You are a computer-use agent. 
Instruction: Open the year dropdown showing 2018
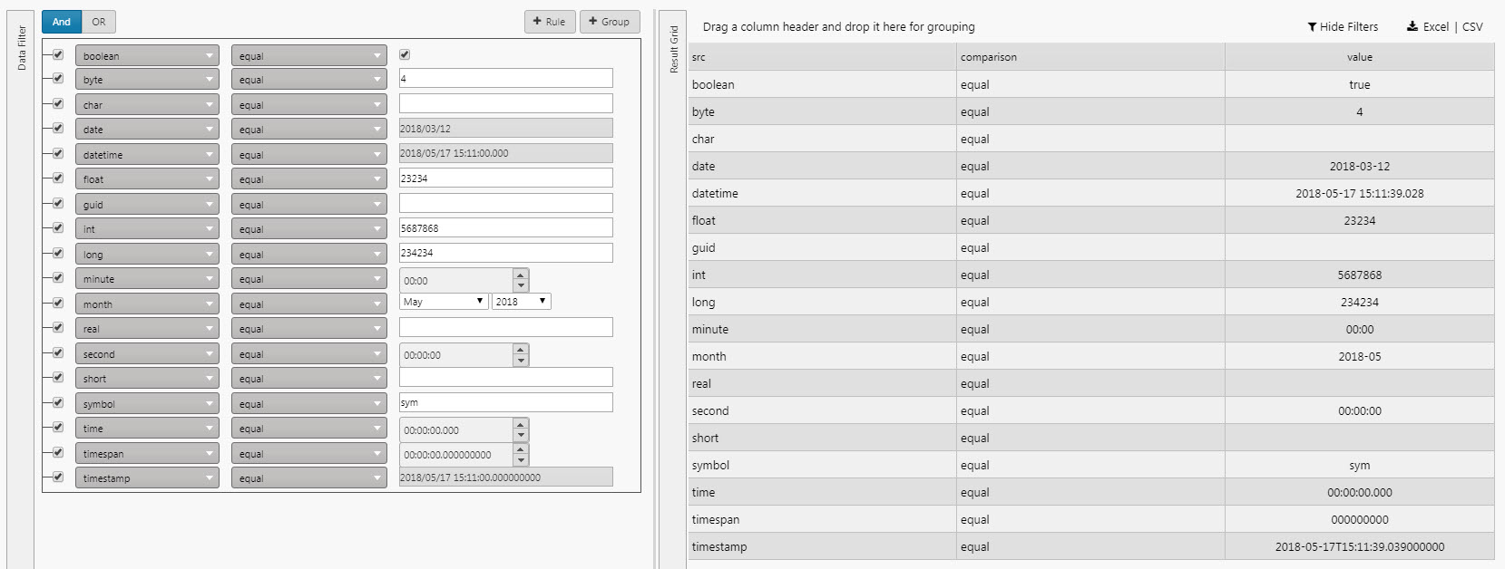521,302
